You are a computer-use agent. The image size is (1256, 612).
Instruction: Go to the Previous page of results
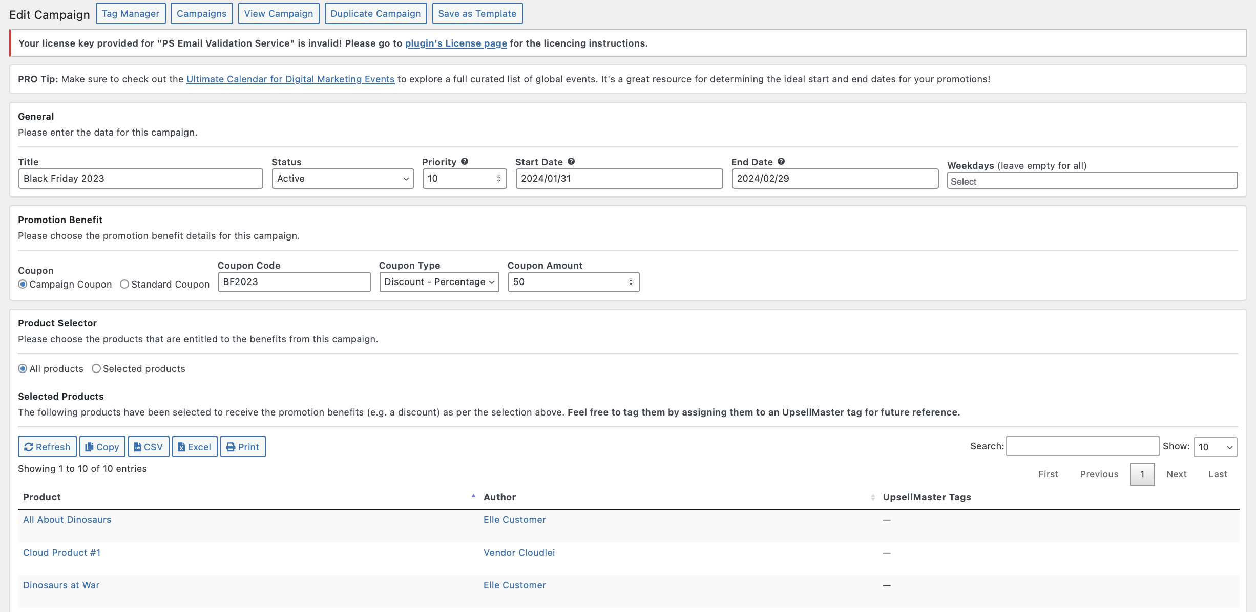pyautogui.click(x=1099, y=474)
